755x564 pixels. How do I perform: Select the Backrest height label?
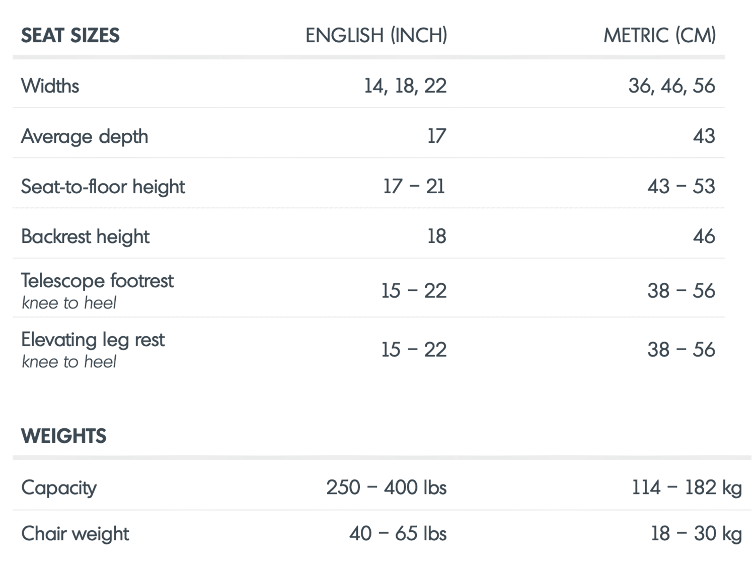pyautogui.click(x=86, y=236)
